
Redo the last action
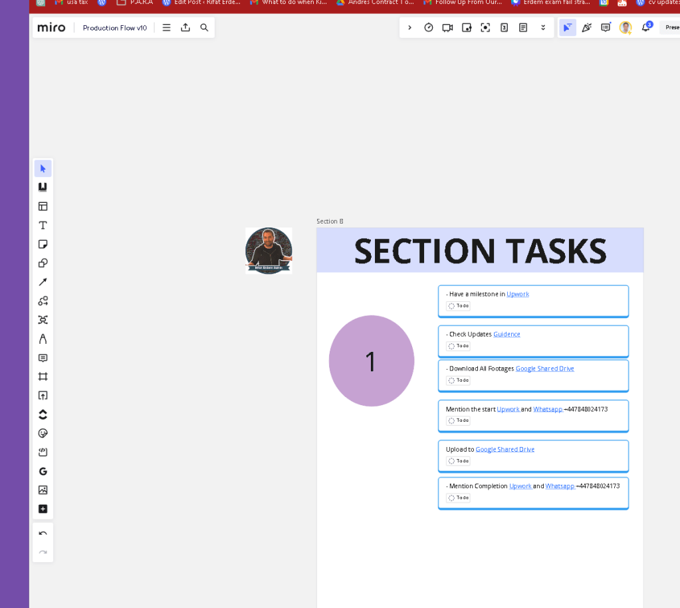tap(43, 552)
